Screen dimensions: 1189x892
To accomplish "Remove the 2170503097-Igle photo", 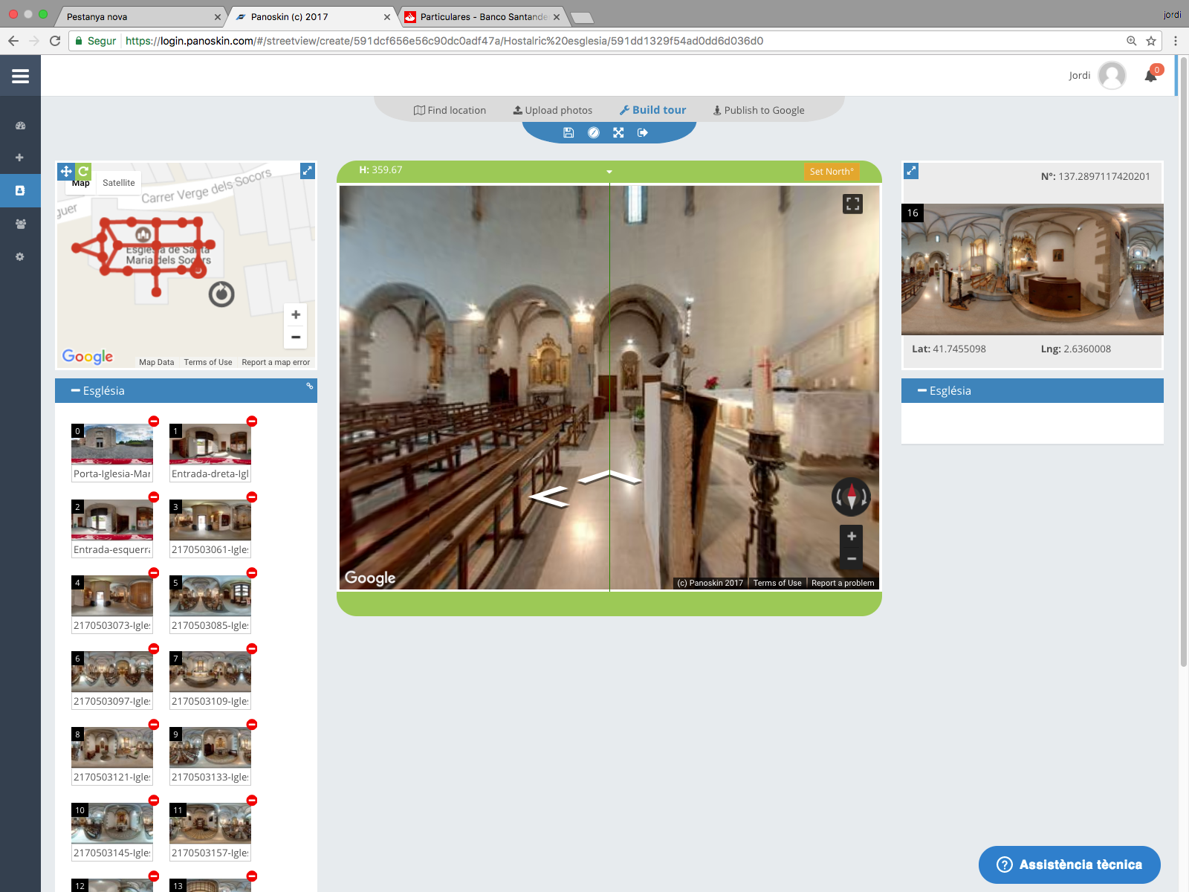I will coord(154,649).
